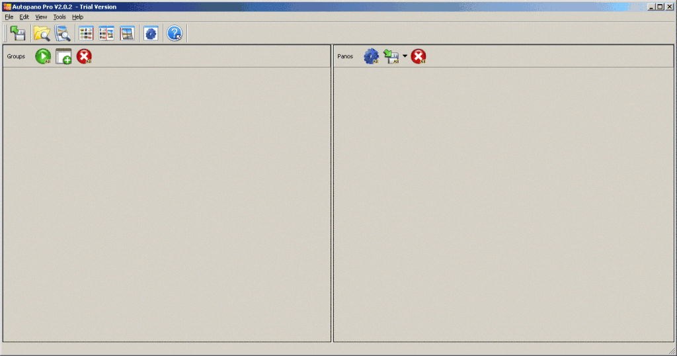The image size is (677, 356).
Task: Remove all panos red X icon
Action: click(x=418, y=56)
